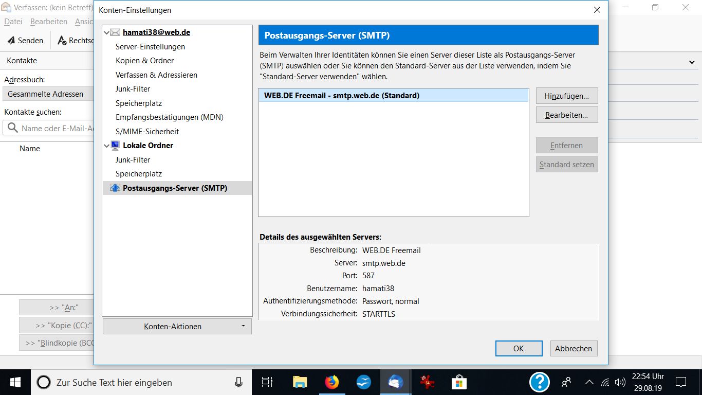Open the Bearbeiten menu in compose window
Viewport: 702px width, 395px height.
(x=49, y=22)
